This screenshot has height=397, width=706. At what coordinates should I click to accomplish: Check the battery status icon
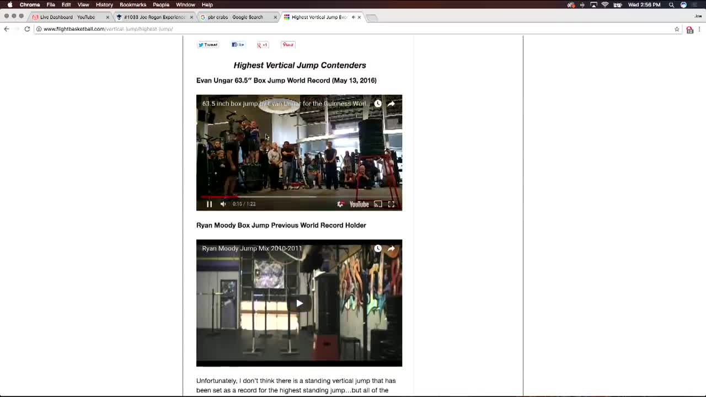coord(618,4)
